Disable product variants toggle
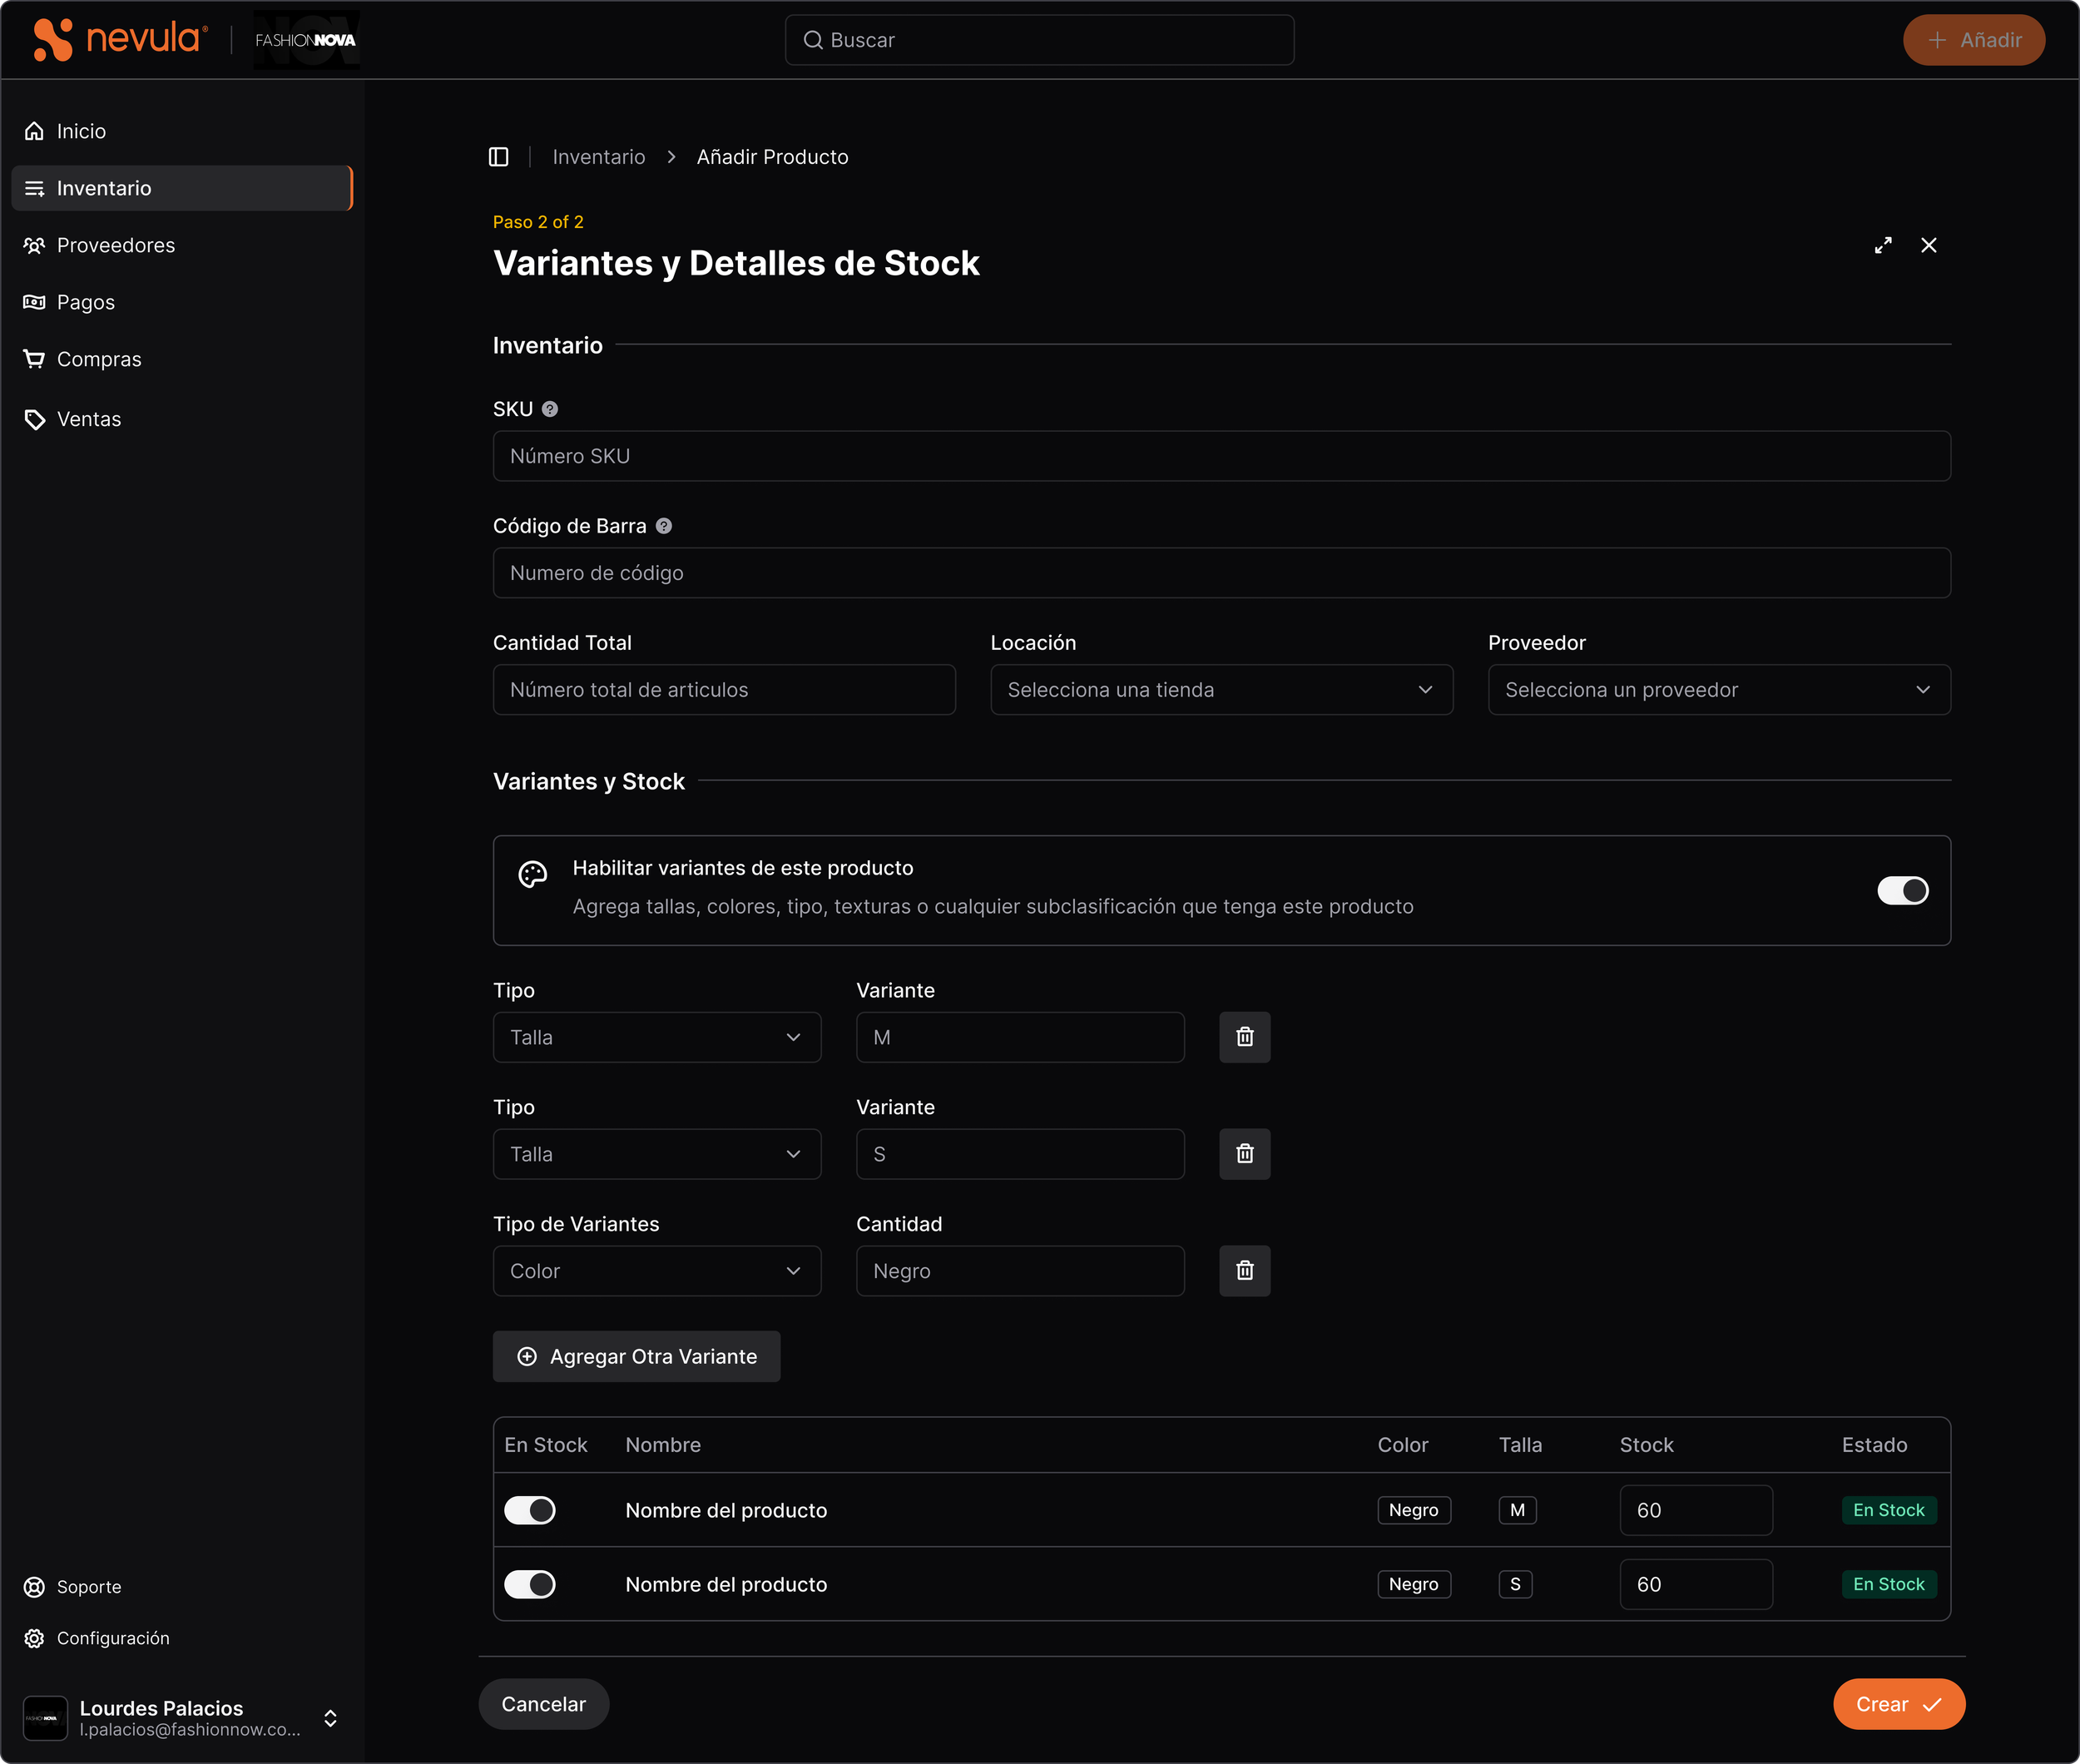Viewport: 2080px width, 1764px height. (1902, 891)
